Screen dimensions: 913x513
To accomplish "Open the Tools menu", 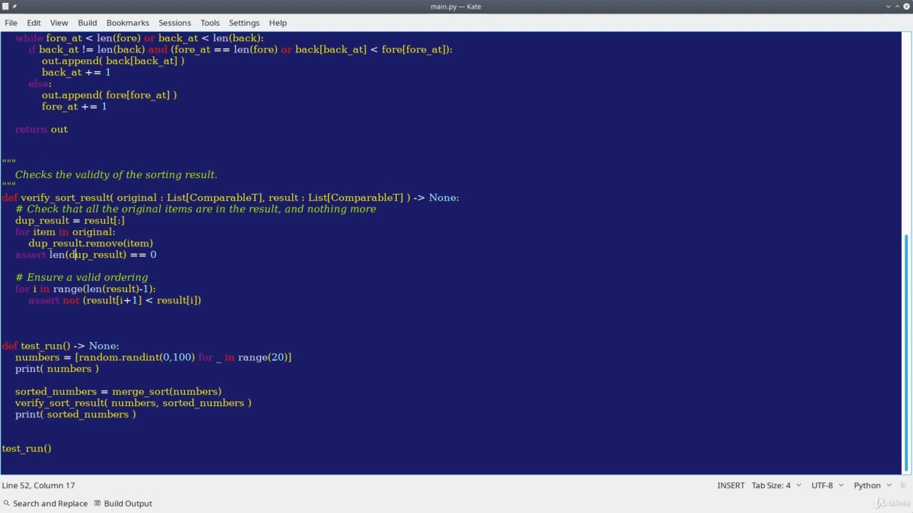I will click(x=210, y=23).
